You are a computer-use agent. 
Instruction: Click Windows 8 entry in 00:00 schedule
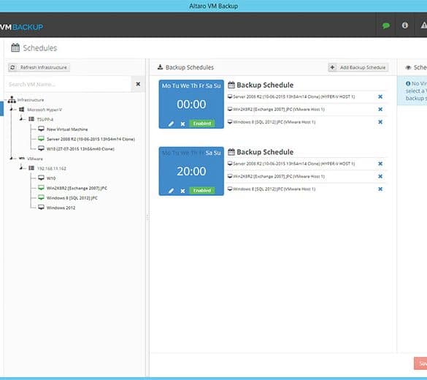coord(272,122)
